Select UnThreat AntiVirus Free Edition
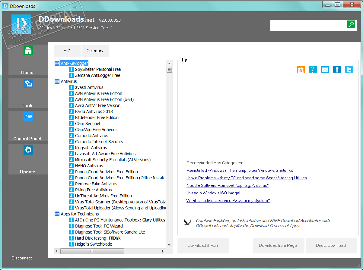The image size is (363, 270). 103,196
